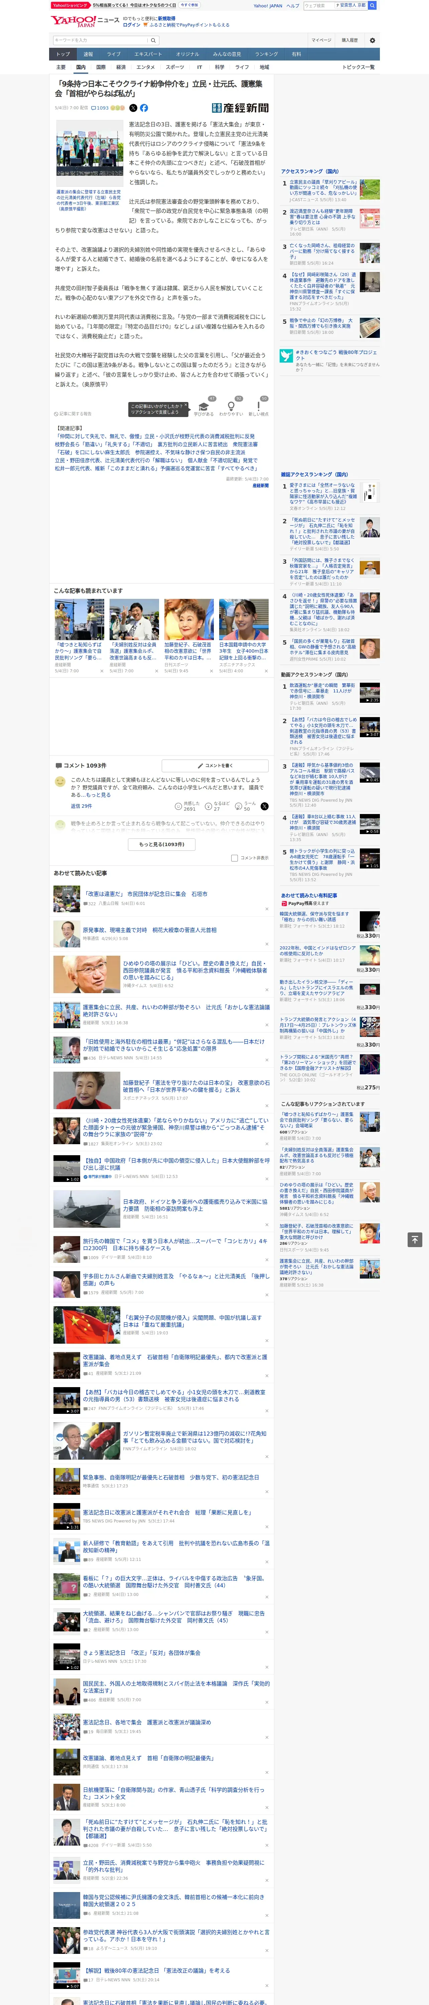
Task: Open 原発事故、現場主義で対峙 article link
Action: 149,929
